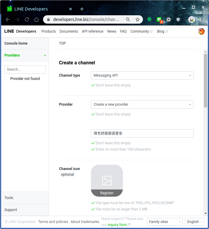Open Tools in the sidebar

click(x=25, y=198)
